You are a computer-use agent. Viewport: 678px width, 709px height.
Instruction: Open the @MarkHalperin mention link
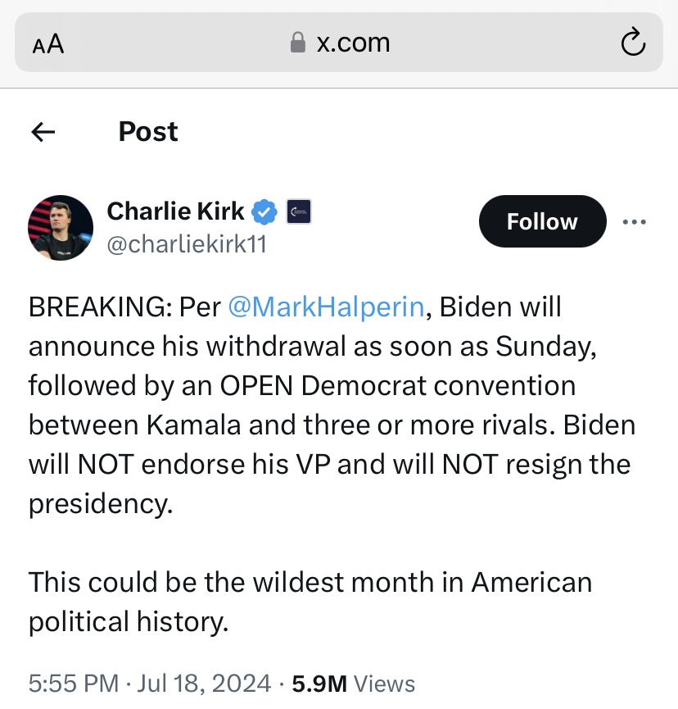click(326, 307)
